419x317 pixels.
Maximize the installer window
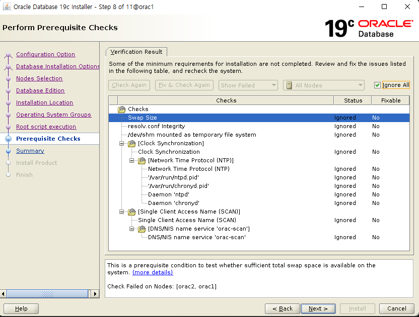[384, 7]
